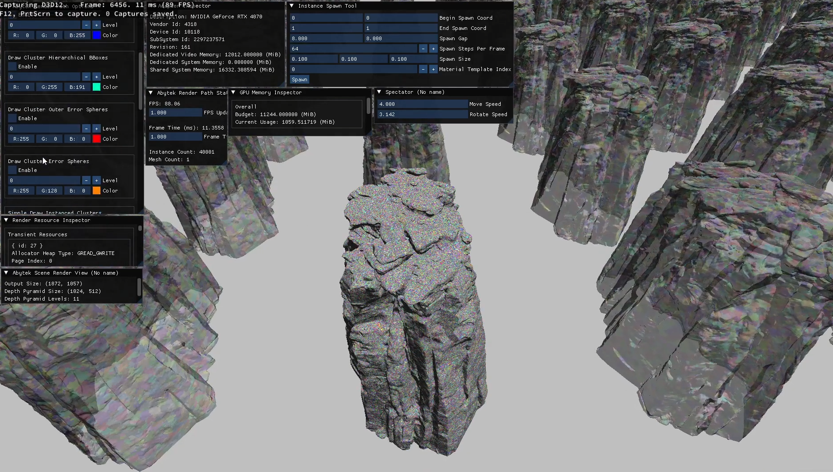The width and height of the screenshot is (833, 472).
Task: Click G:128 field for Error Spheres color
Action: coord(49,191)
